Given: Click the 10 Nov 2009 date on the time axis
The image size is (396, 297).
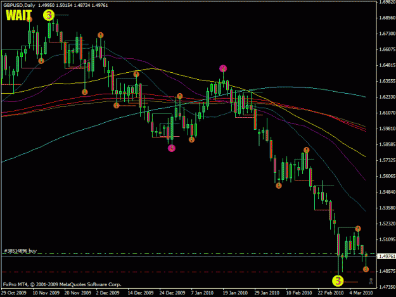Looking at the screenshot, I should 46,293.
